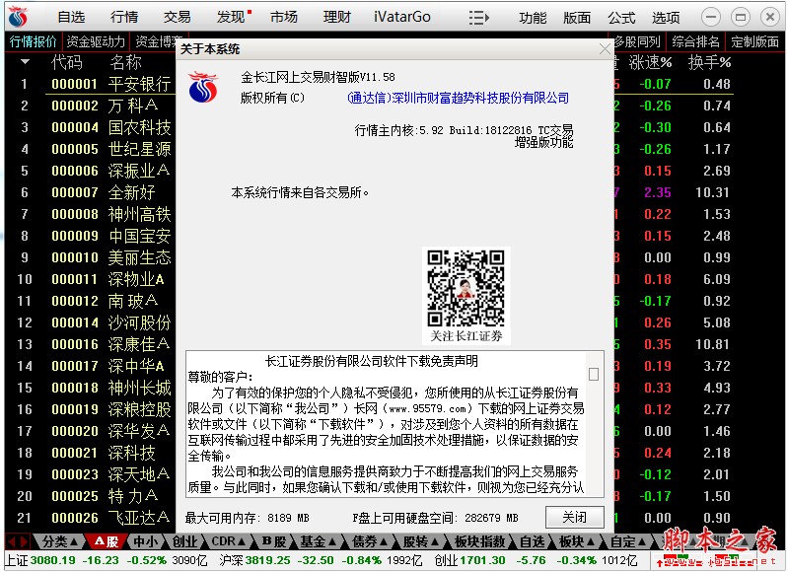Switch to the 定制版面 tab
This screenshot has height=572, width=788.
(754, 41)
